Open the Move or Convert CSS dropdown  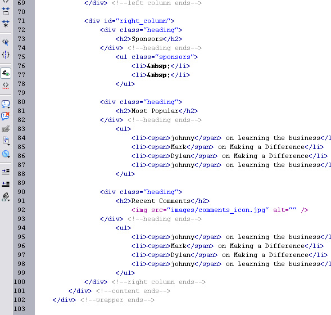6,154
